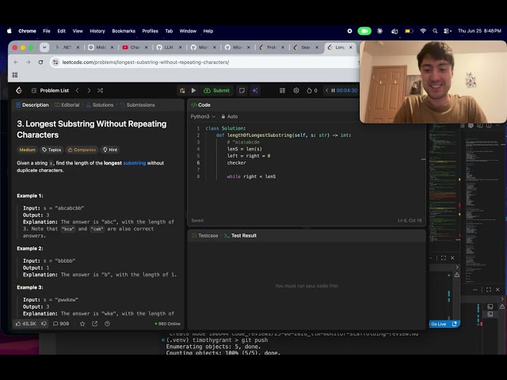
Task: Open LeetCode settings gear
Action: [295, 90]
